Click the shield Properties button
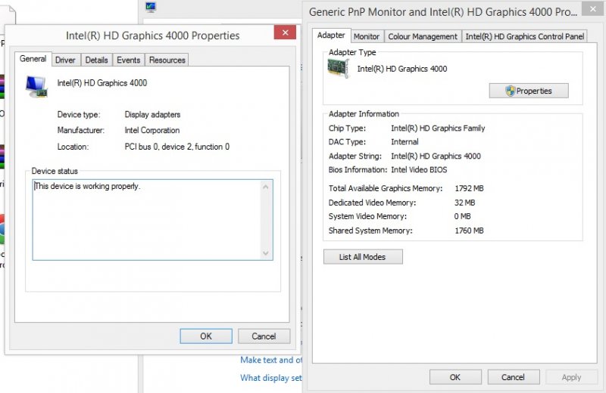This screenshot has width=606, height=393. 529,91
